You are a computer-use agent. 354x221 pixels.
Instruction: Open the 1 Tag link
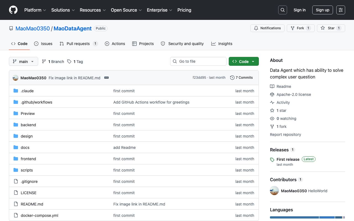75,61
